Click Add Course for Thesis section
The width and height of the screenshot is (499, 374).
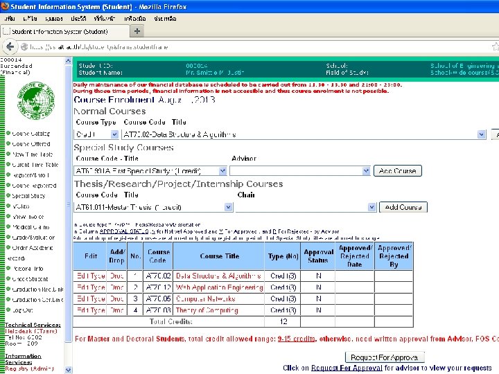[403, 207]
